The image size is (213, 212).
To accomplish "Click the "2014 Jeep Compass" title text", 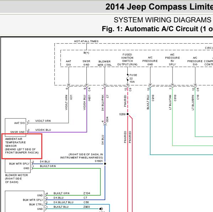I will click(x=147, y=7).
